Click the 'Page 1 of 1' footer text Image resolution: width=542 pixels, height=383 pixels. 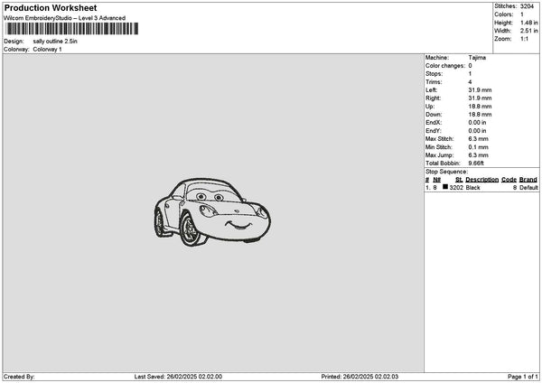(523, 377)
